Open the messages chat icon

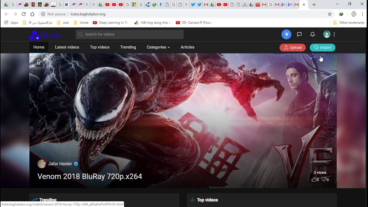[299, 34]
